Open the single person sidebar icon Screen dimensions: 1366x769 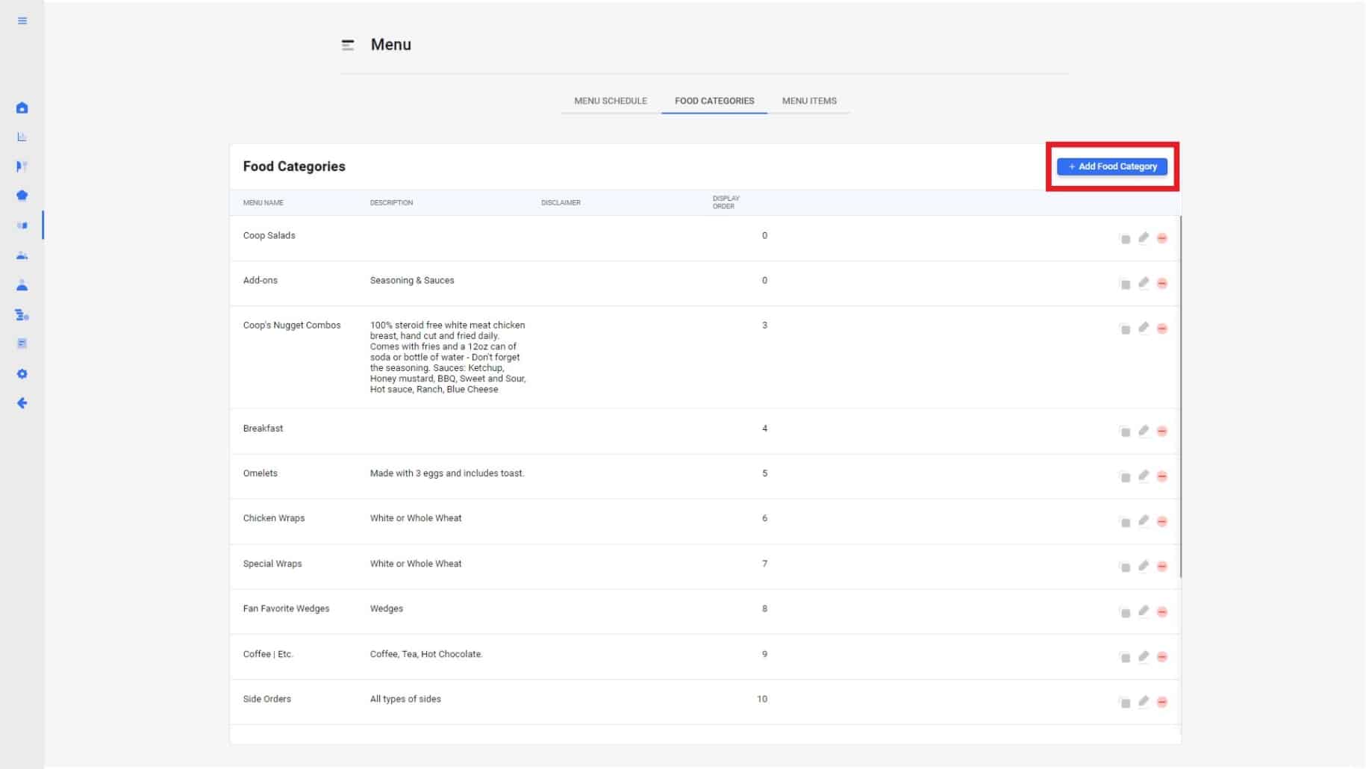22,285
